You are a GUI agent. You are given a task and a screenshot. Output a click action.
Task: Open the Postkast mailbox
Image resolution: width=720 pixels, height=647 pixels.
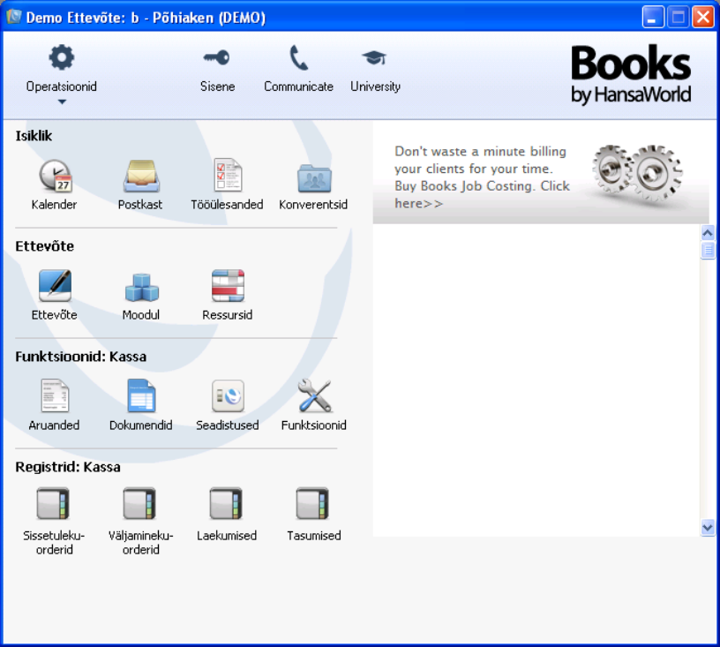coord(141,176)
